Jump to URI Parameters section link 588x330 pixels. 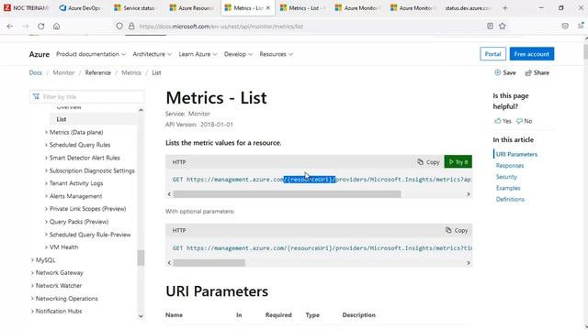[x=516, y=154]
